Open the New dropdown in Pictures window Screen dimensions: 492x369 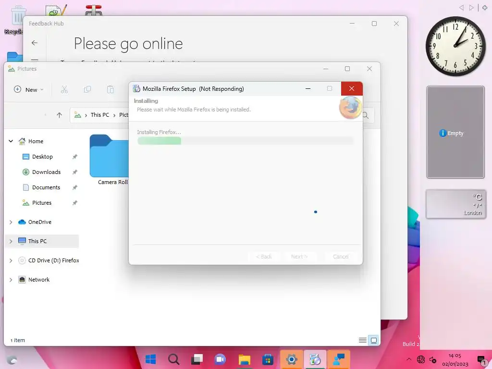coord(28,90)
